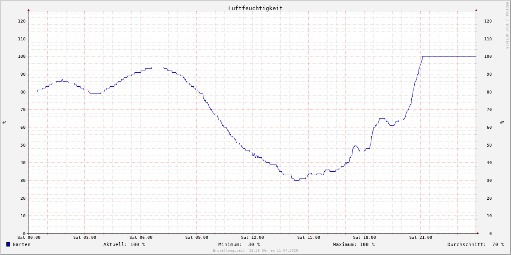Click the Garten legend label
The height and width of the screenshot is (255, 511).
[21, 244]
